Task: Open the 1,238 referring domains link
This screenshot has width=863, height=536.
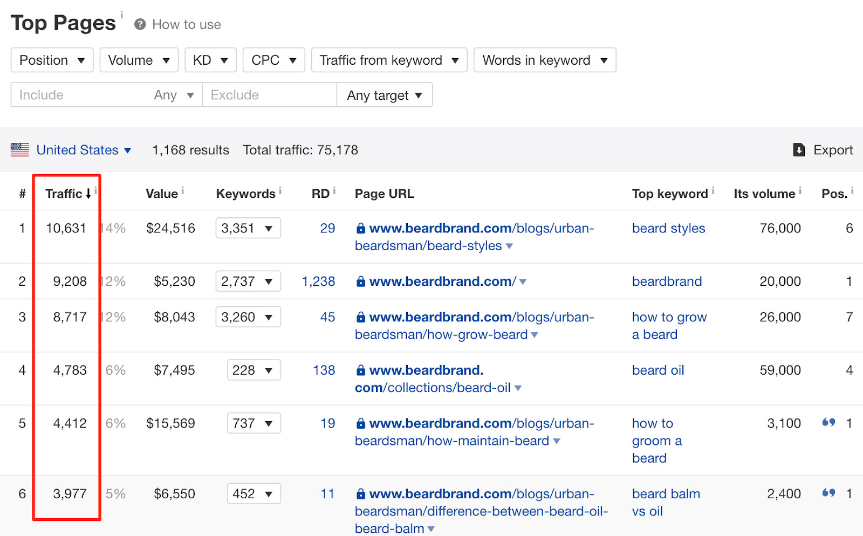Action: click(x=318, y=281)
